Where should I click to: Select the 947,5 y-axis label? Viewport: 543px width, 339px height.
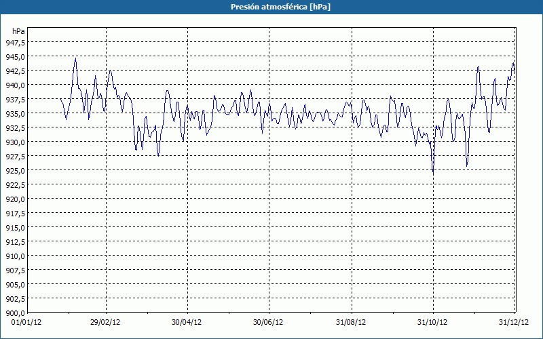pyautogui.click(x=15, y=42)
